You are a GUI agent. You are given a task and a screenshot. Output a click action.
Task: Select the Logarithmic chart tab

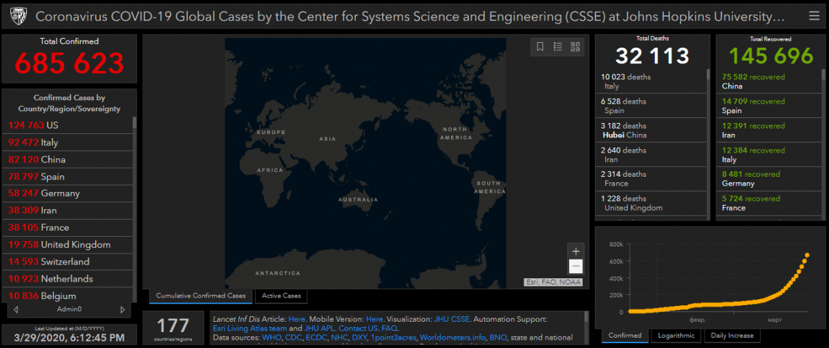point(676,336)
